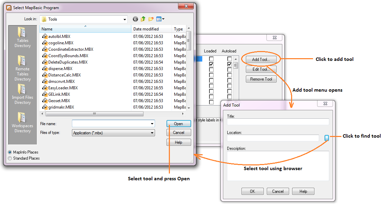386x208 pixels.
Task: Click the browse button beside Location field
Action: coord(327,138)
